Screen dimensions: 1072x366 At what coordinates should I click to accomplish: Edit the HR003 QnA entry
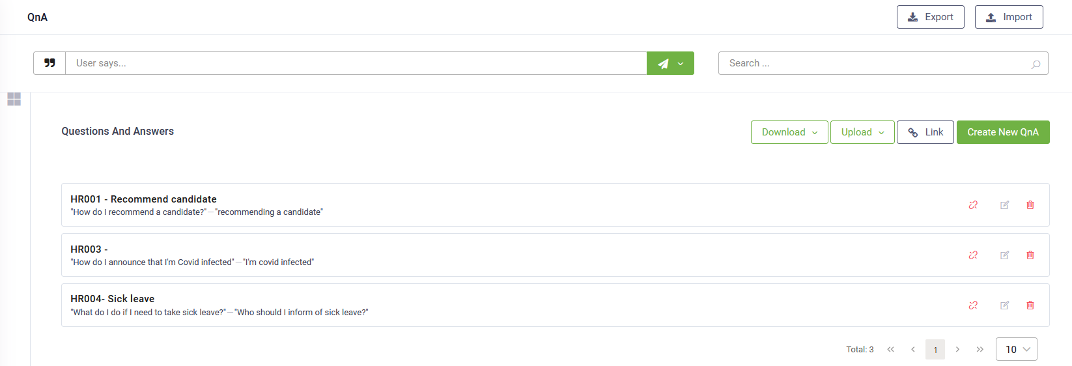[x=1005, y=255]
